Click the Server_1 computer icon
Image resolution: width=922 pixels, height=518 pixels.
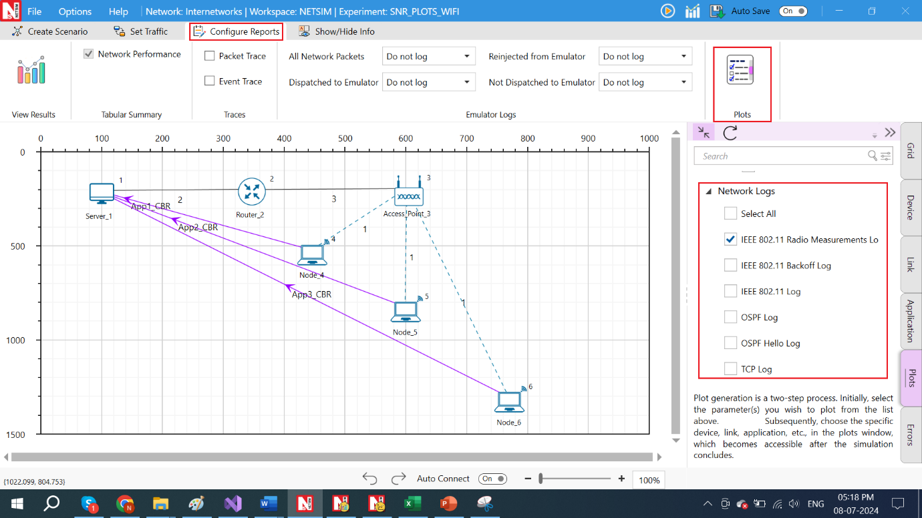click(102, 194)
